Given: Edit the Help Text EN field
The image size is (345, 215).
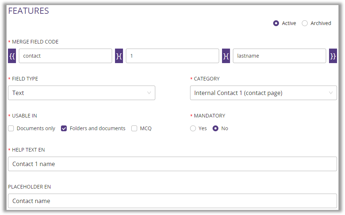Looking at the screenshot, I should 172,164.
